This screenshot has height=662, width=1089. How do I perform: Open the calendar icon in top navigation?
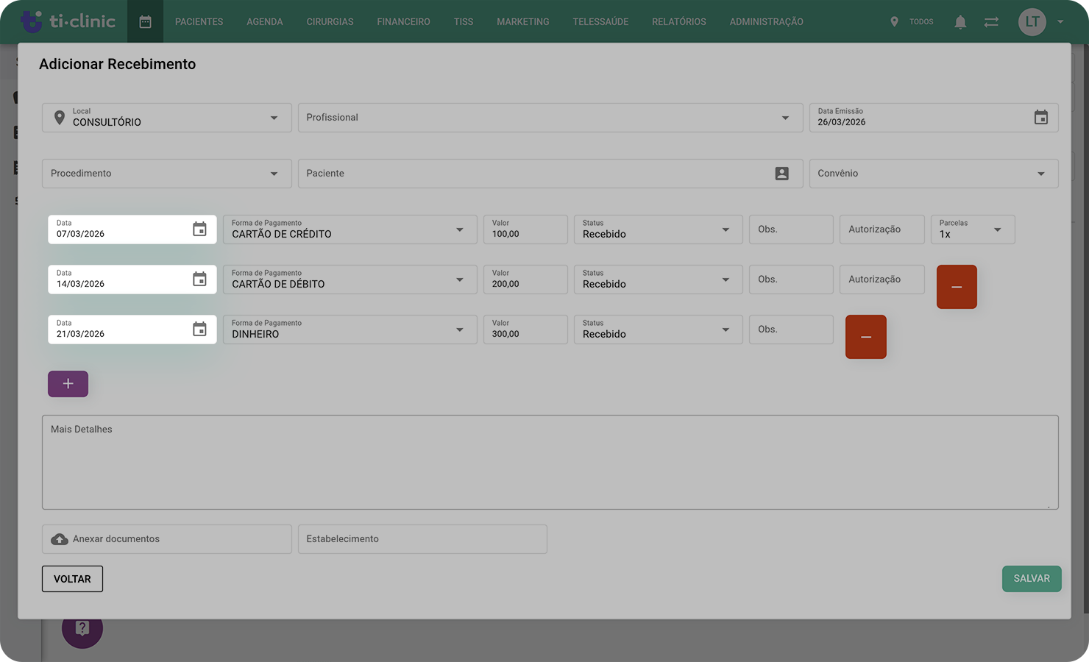145,21
